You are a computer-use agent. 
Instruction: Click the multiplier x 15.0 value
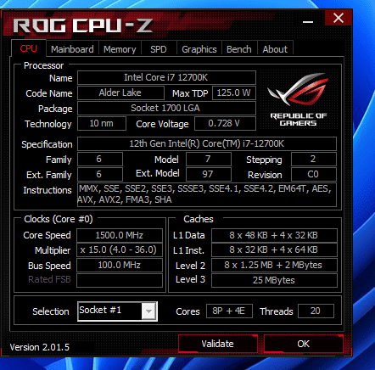120,250
